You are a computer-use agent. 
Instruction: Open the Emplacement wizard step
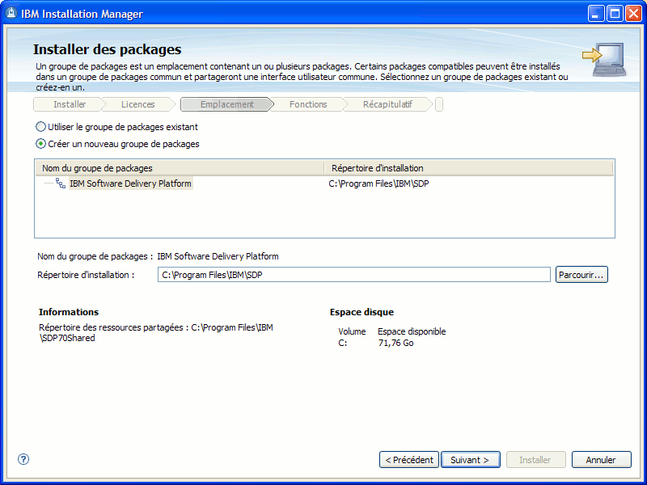227,104
